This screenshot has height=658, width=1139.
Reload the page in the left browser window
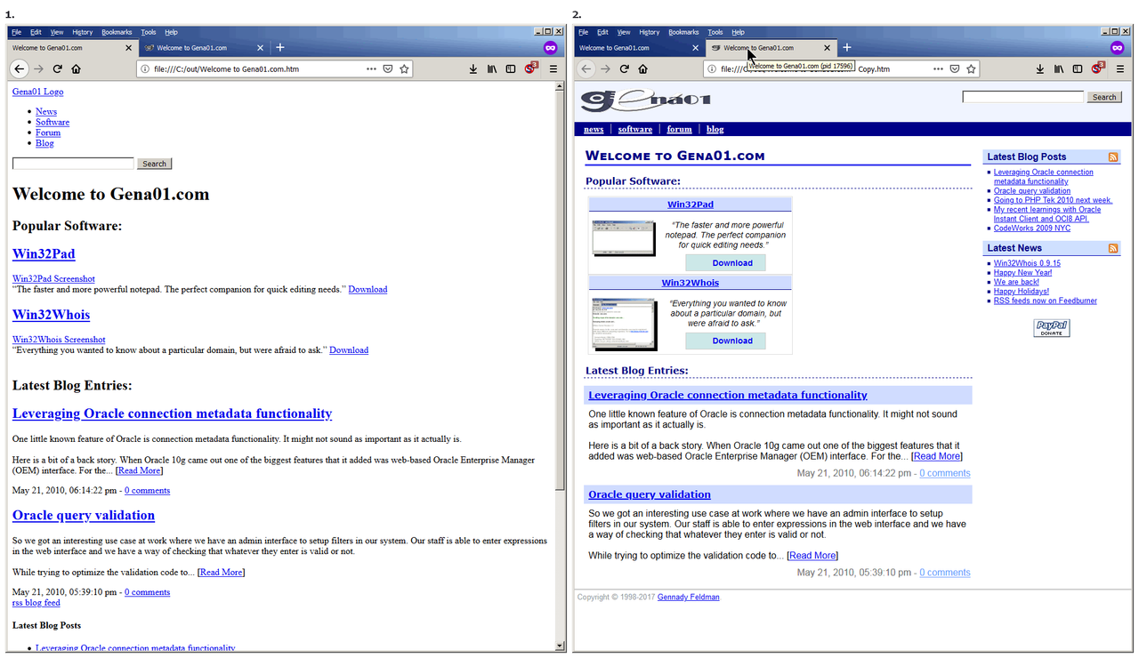click(x=58, y=68)
